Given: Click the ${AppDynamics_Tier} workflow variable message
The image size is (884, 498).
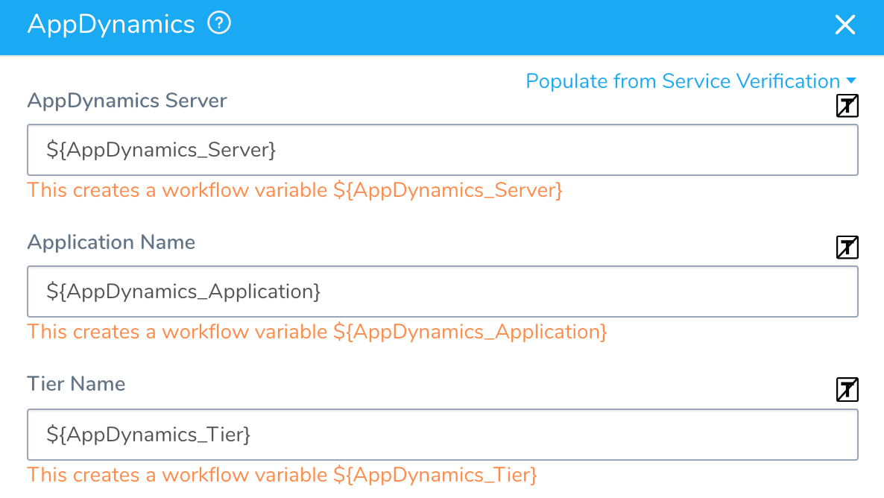Looking at the screenshot, I should [x=282, y=475].
